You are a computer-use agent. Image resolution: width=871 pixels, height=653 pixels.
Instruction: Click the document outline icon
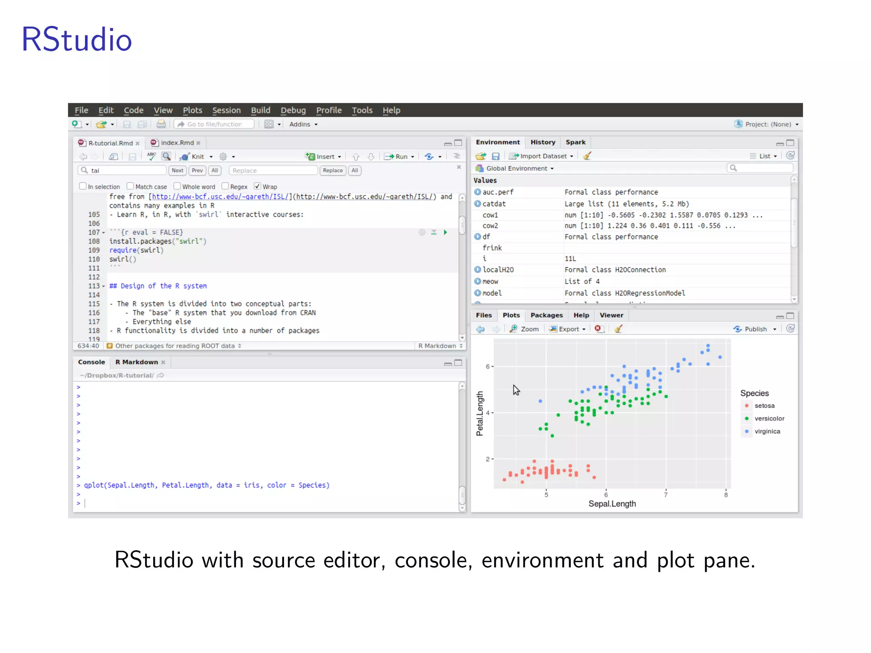(x=456, y=156)
